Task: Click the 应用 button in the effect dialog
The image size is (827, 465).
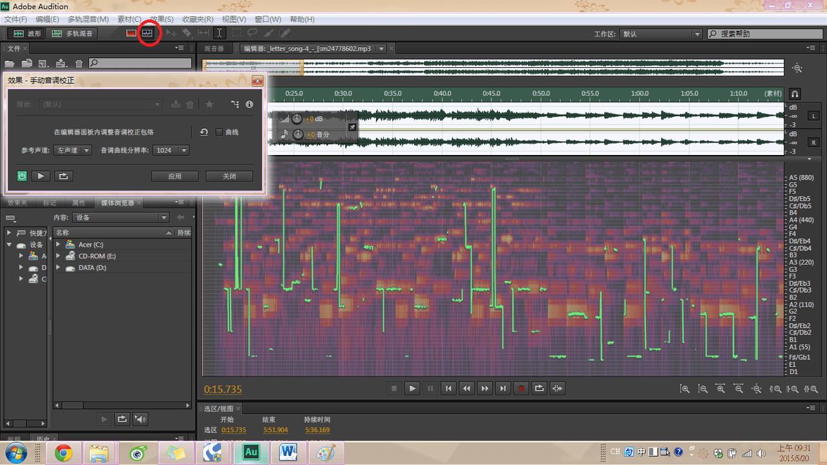Action: point(174,176)
